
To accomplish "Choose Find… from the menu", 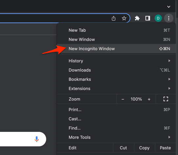I will pos(116,128).
